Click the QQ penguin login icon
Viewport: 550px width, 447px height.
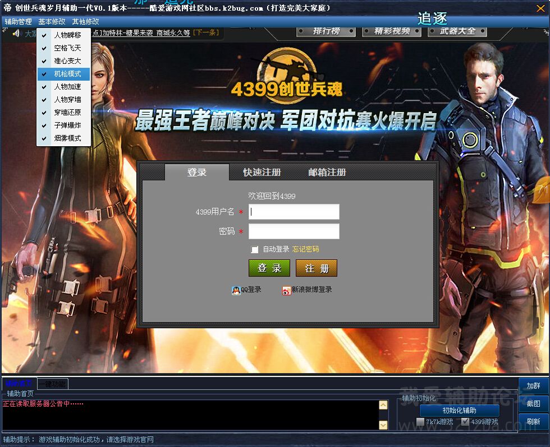tap(236, 291)
